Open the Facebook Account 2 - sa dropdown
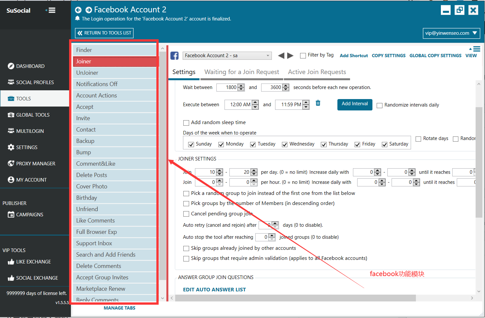Viewport: 485px width, 318px height. click(227, 56)
